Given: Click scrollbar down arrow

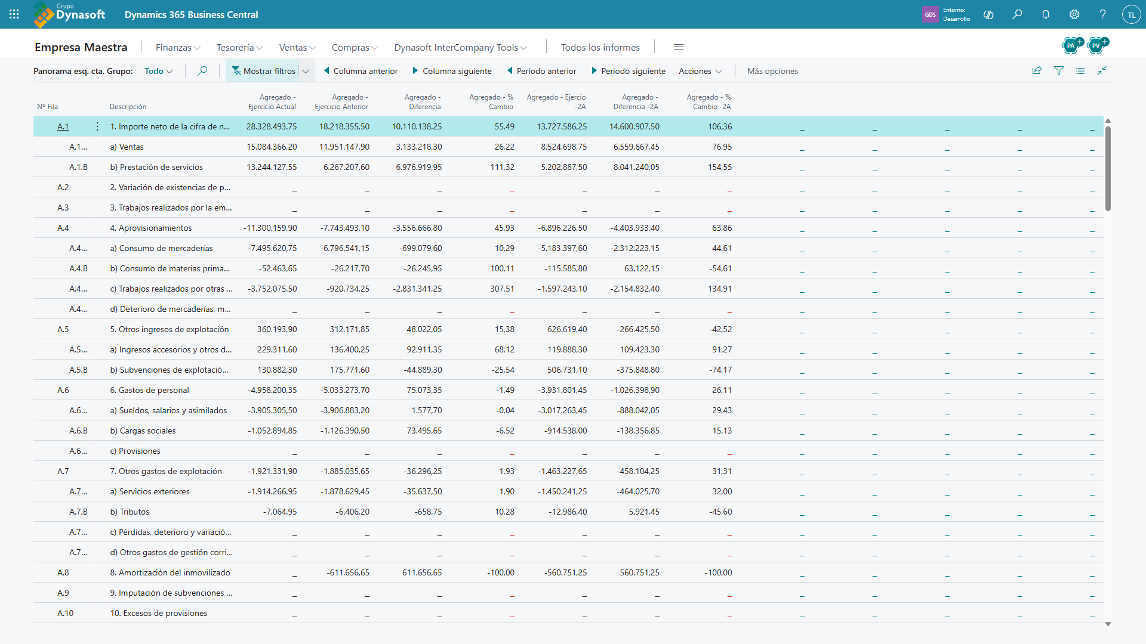Looking at the screenshot, I should point(1108,624).
